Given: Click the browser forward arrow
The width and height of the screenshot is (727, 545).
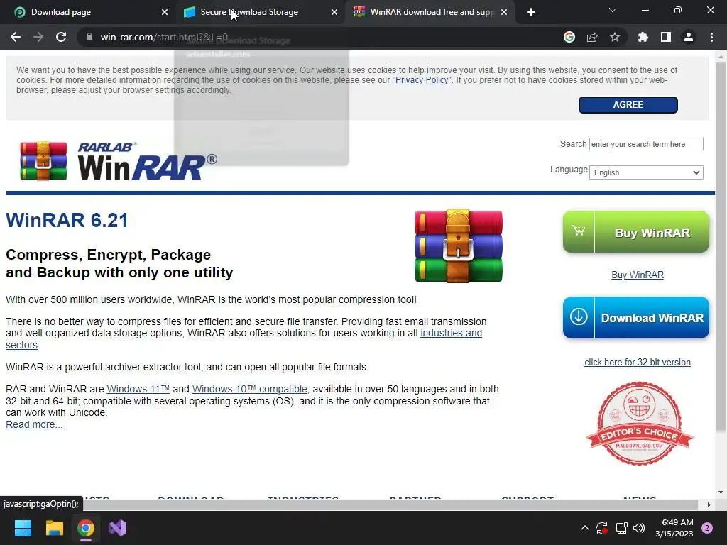Looking at the screenshot, I should [x=38, y=37].
